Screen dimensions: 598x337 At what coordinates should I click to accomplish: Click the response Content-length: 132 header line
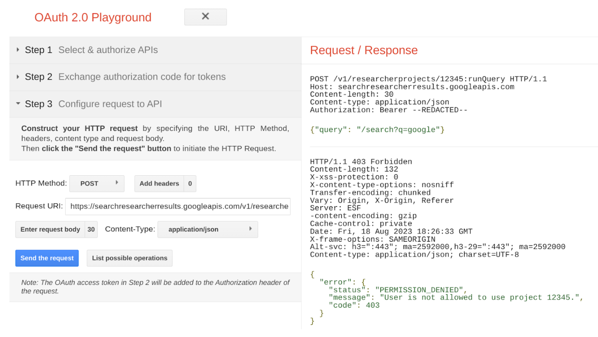[x=354, y=169]
